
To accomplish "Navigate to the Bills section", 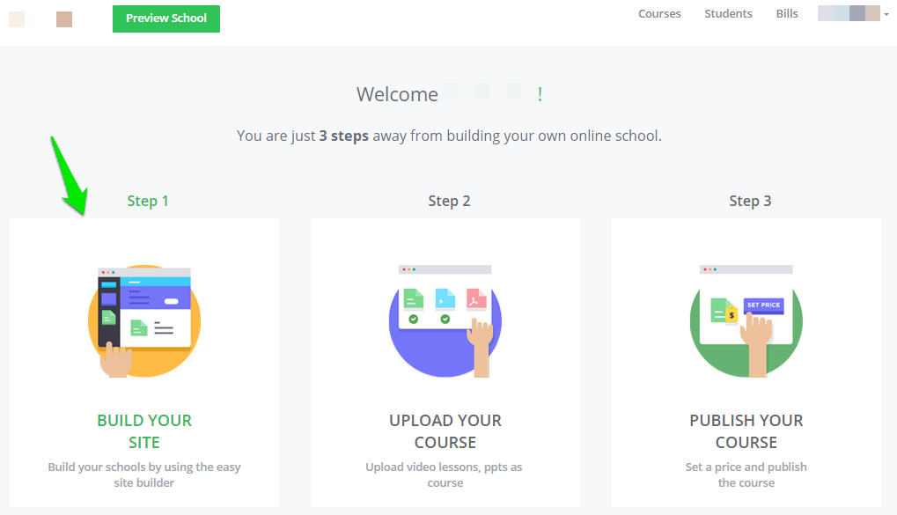I will [x=786, y=13].
